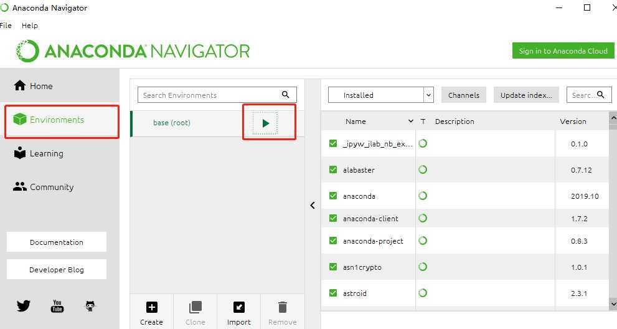The image size is (617, 329).
Task: Click version 0.7.12 of alabaster
Action: click(x=581, y=170)
